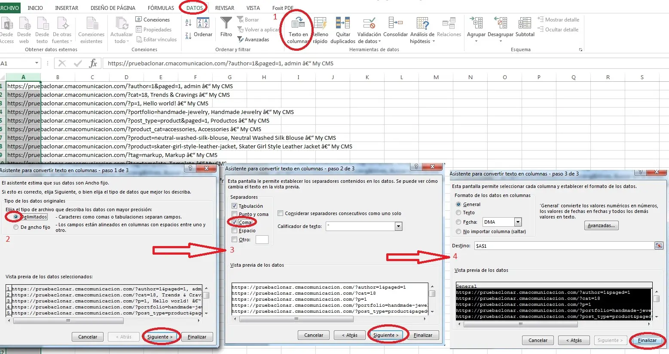Click the Consolidar icon
The height and width of the screenshot is (354, 669).
point(395,24)
